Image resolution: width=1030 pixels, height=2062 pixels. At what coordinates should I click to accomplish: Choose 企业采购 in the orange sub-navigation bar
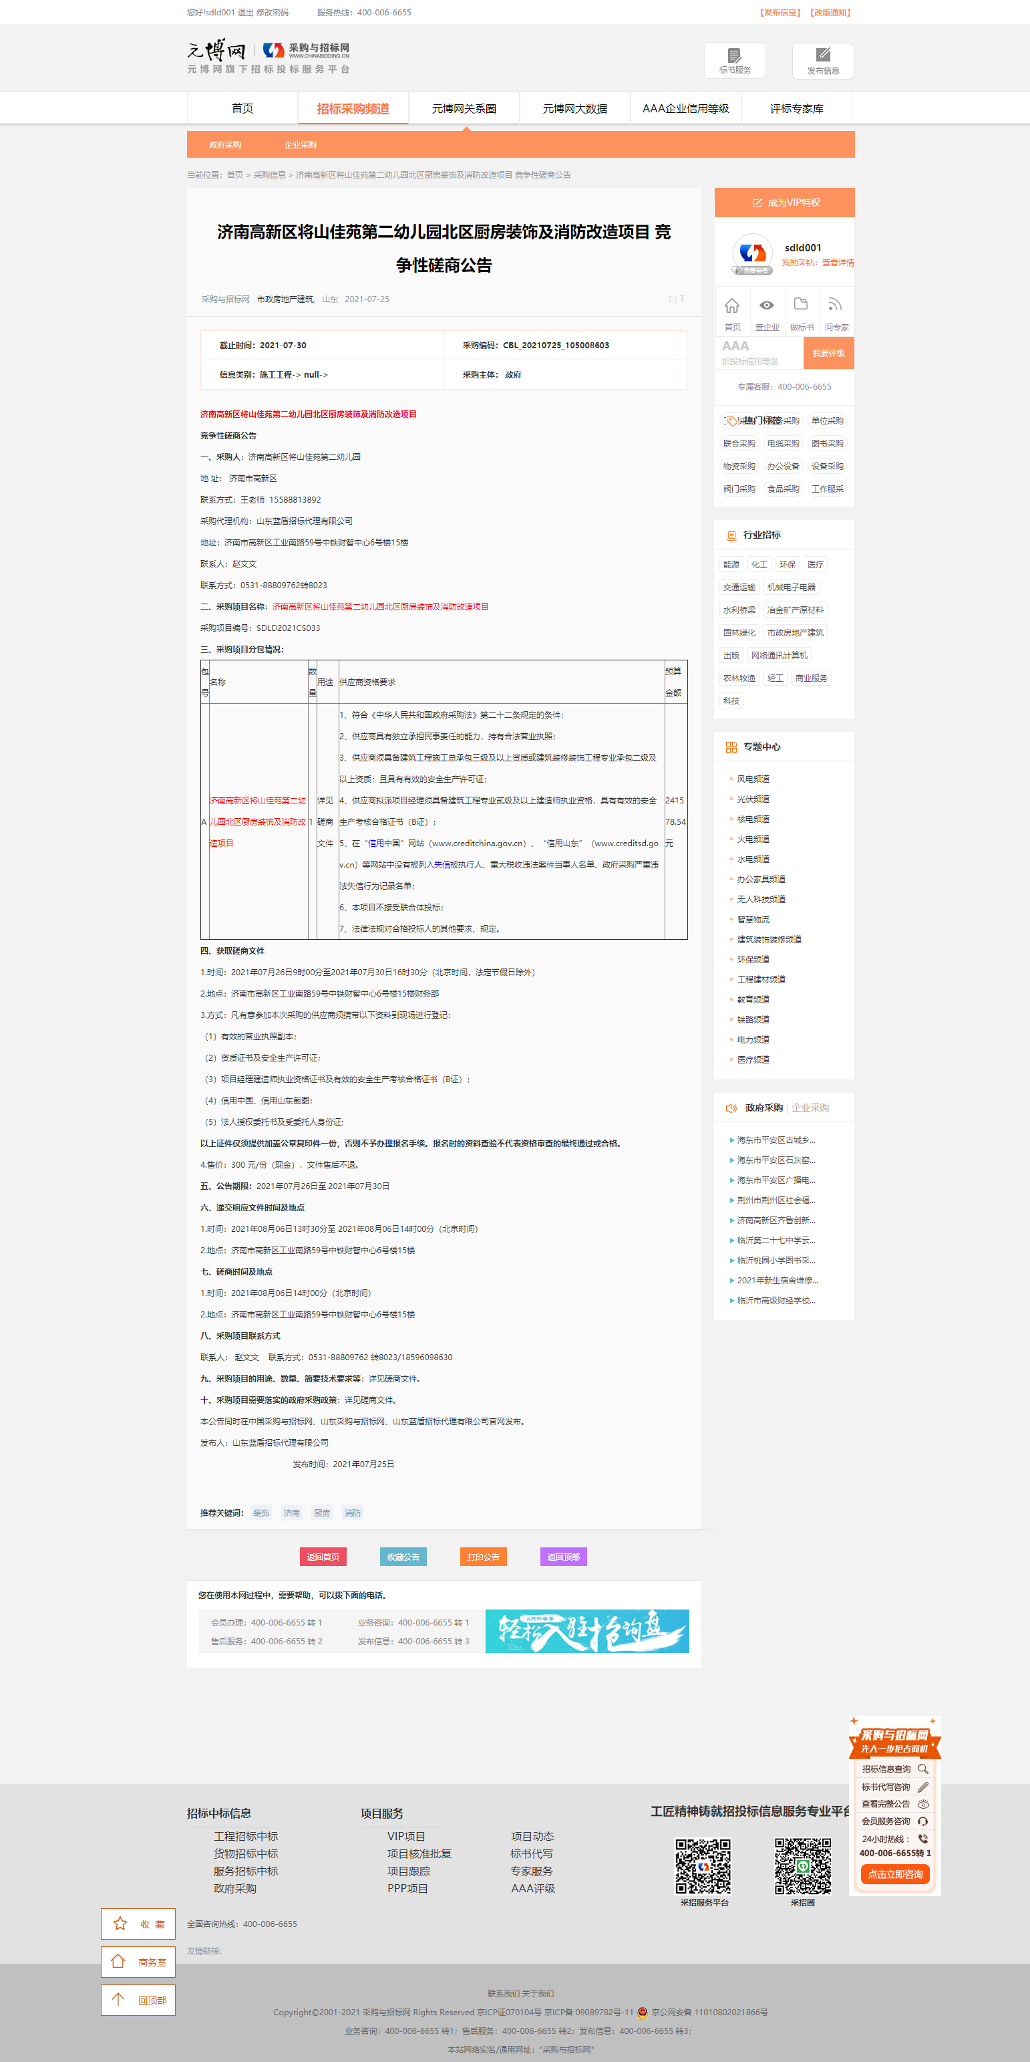(301, 145)
